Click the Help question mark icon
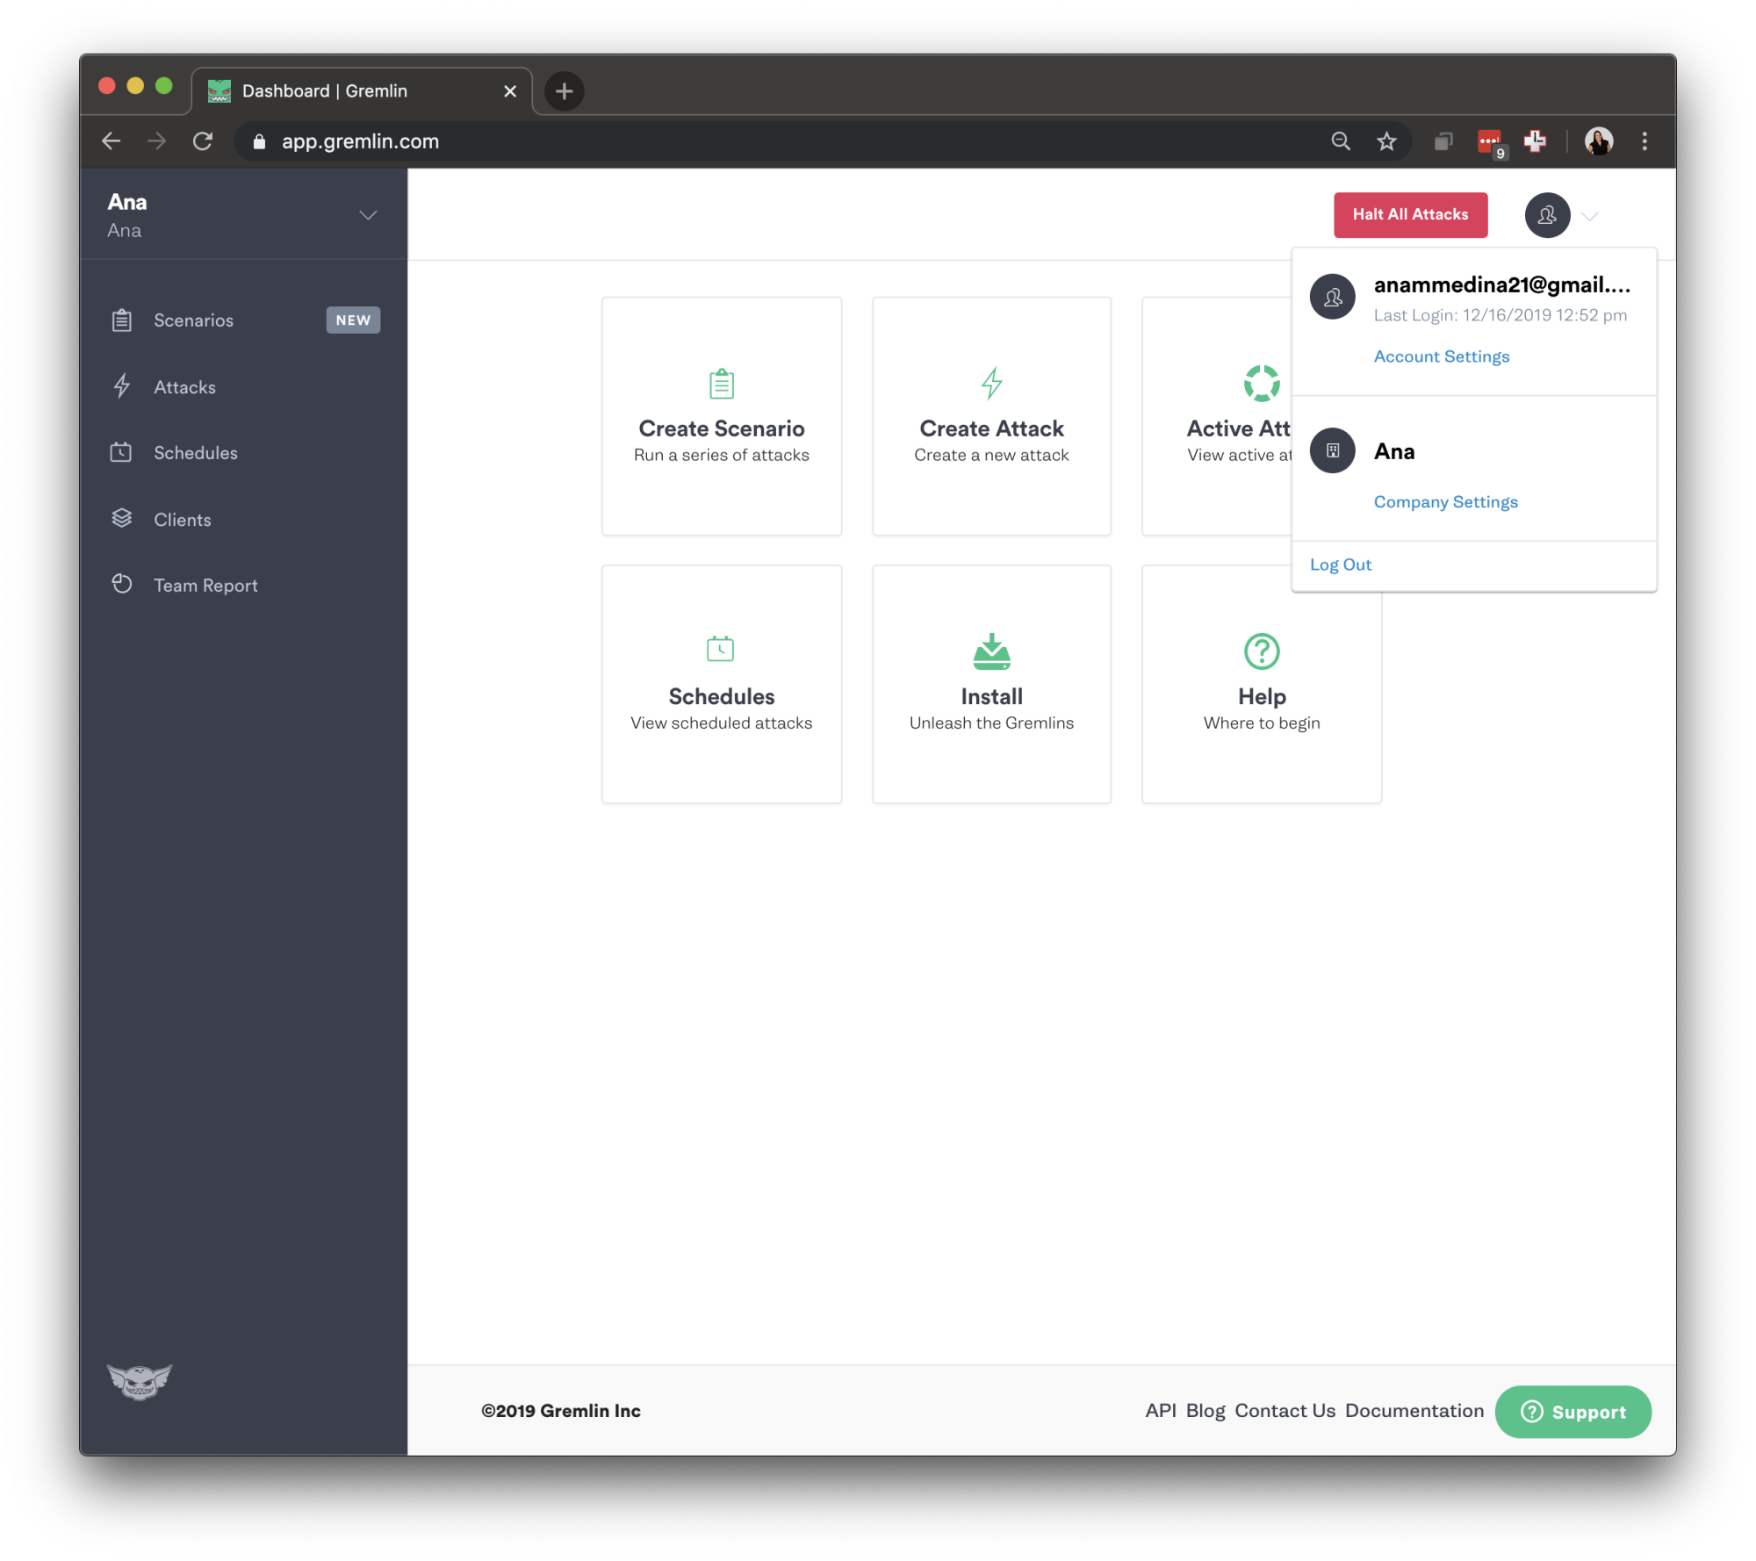Screen dimensions: 1756x1561 [x=1262, y=651]
